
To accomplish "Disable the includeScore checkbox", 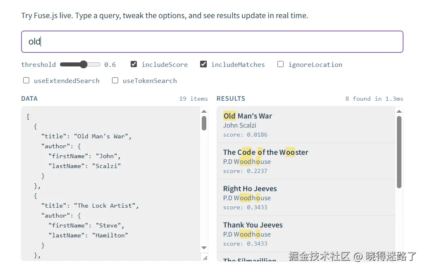I will [134, 64].
